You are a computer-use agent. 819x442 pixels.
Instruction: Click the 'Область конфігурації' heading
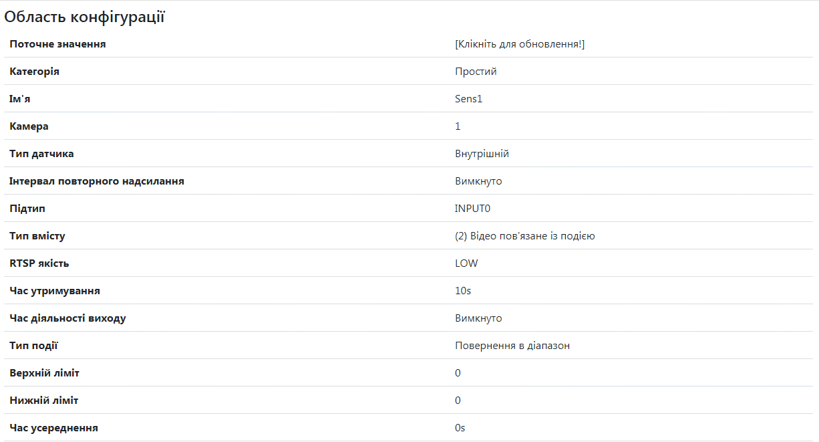84,17
